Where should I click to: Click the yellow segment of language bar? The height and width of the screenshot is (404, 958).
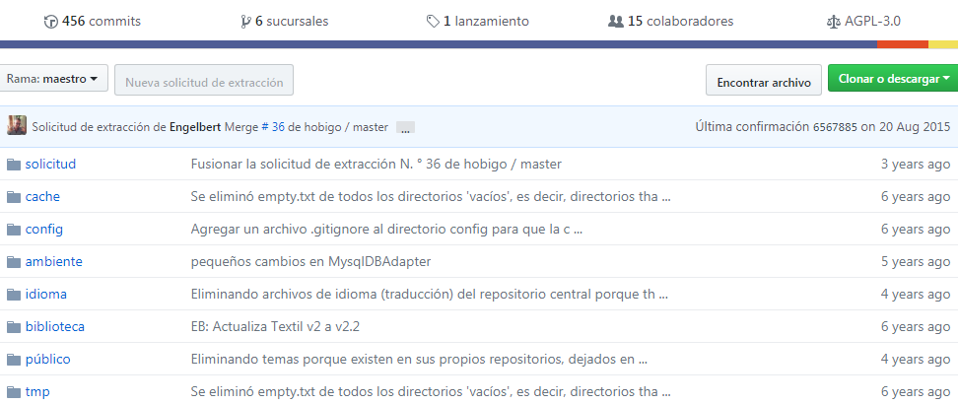point(943,44)
